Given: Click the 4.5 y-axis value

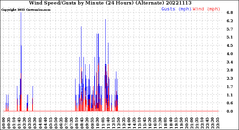Looking at the screenshot, I should (230, 45).
